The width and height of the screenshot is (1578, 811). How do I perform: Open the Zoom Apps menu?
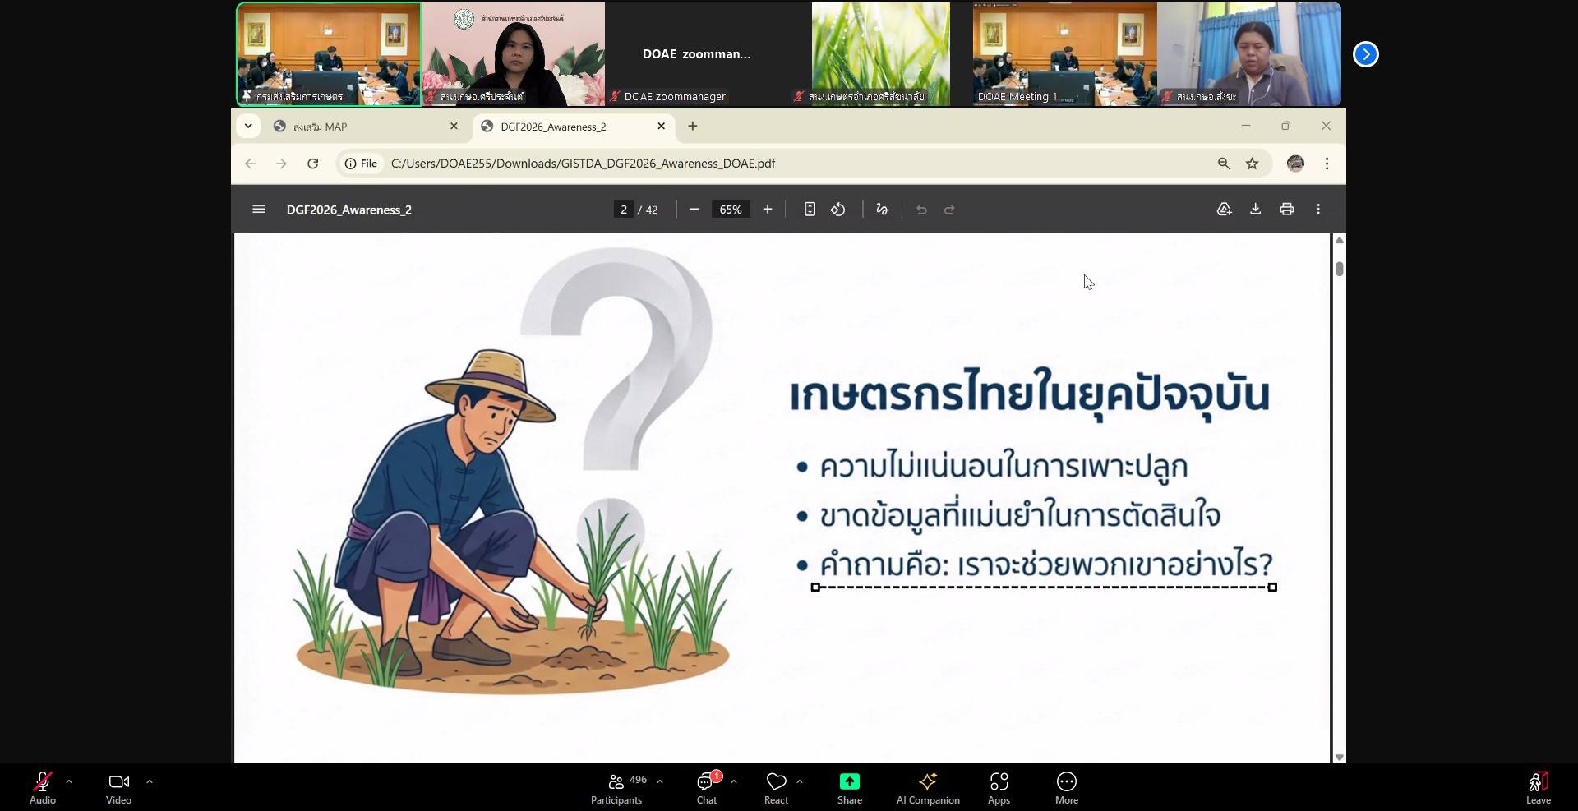999,787
